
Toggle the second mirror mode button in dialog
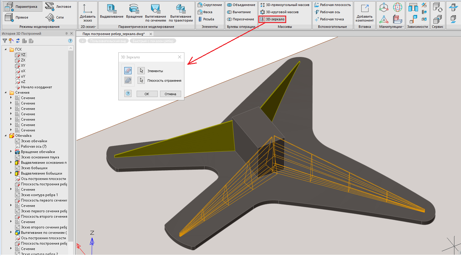click(x=128, y=80)
